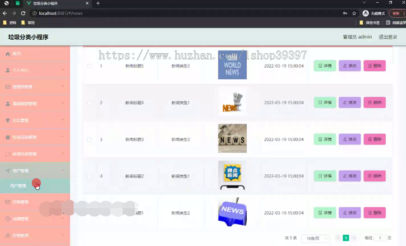Image resolution: width=406 pixels, height=246 pixels.
Task: Expand the 基础数据管理 menu chevron
Action: coord(63,103)
